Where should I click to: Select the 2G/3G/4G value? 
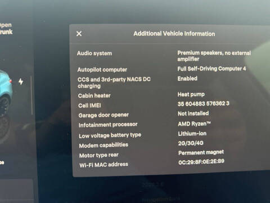pyautogui.click(x=191, y=143)
